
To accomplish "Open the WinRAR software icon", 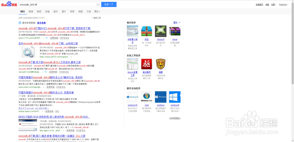I will pyautogui.click(x=175, y=31).
